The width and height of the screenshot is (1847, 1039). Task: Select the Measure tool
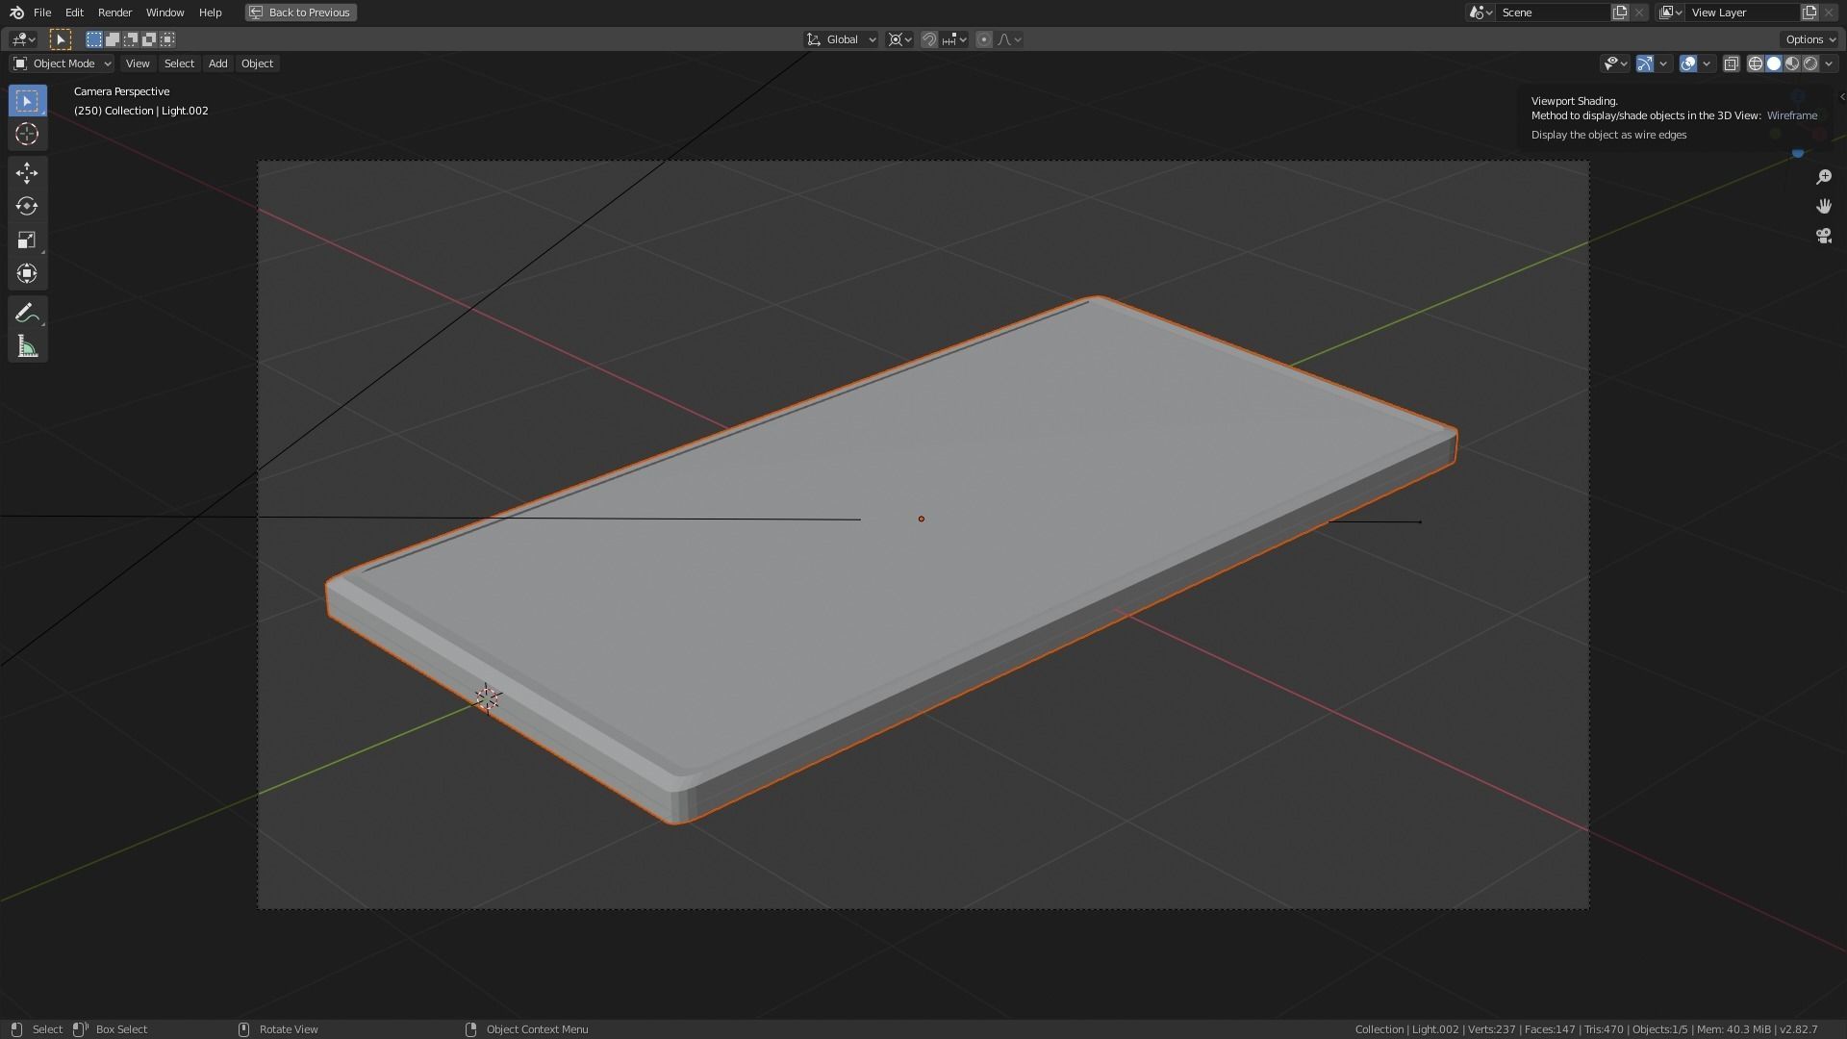pos(27,346)
